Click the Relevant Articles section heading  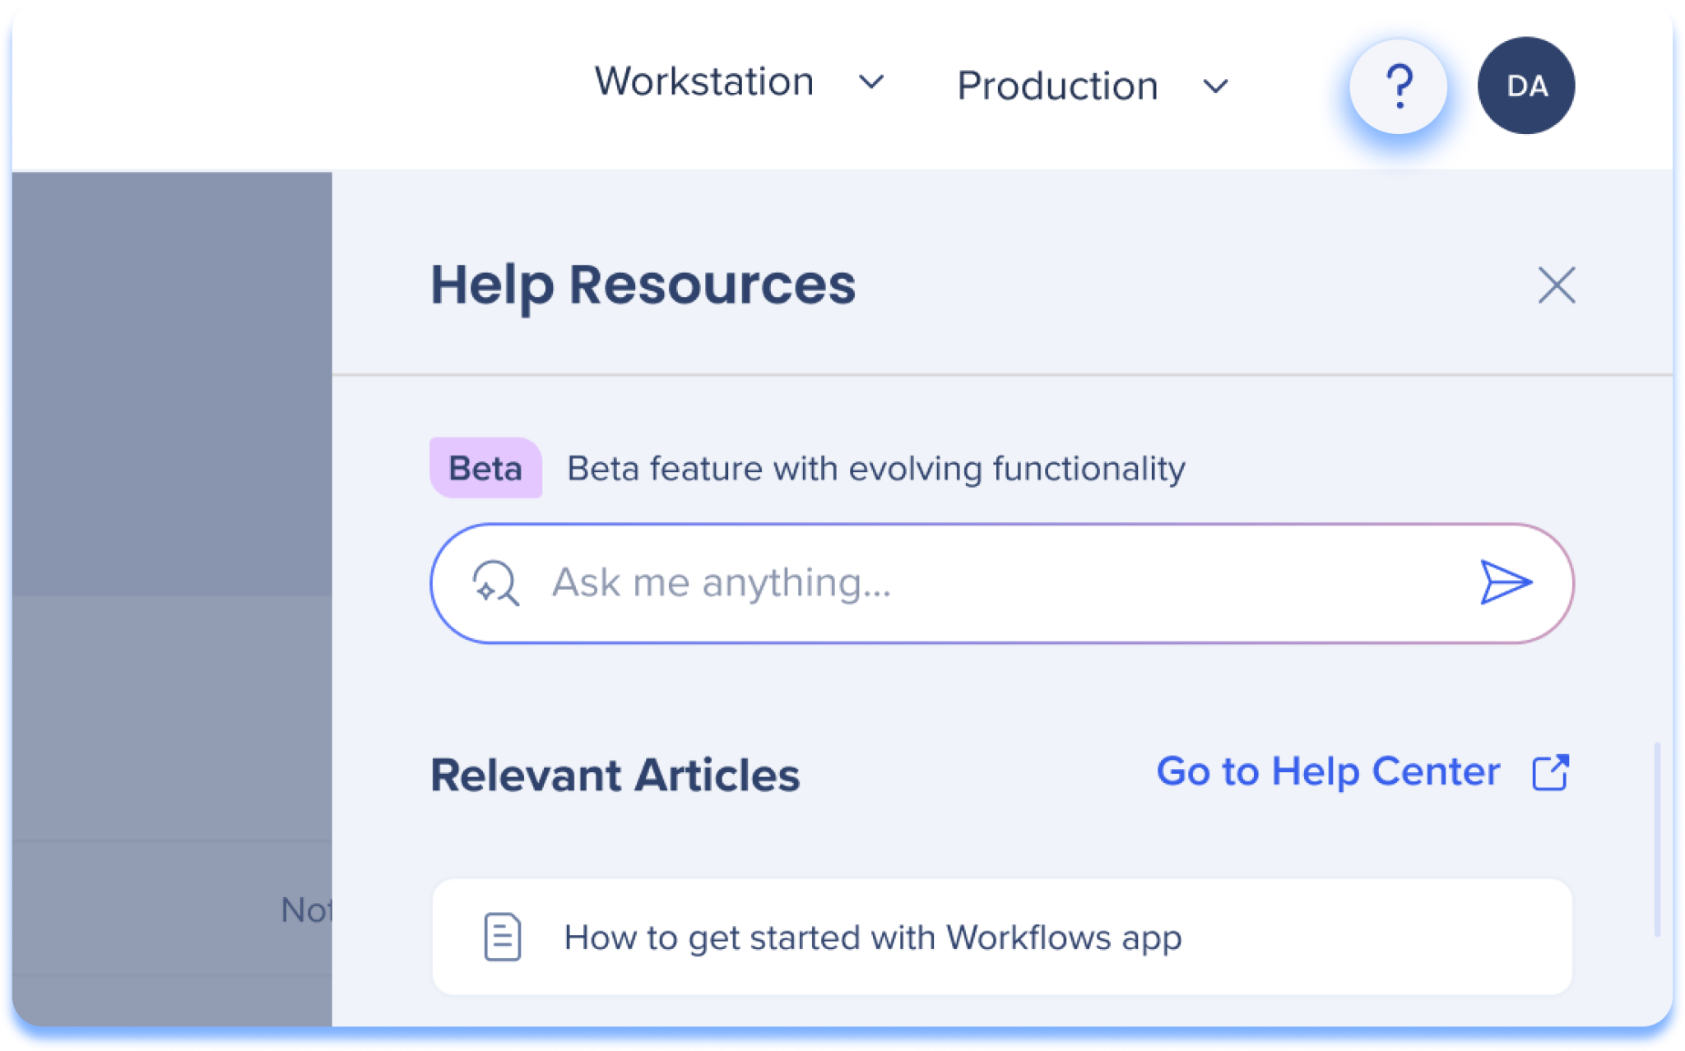[615, 776]
